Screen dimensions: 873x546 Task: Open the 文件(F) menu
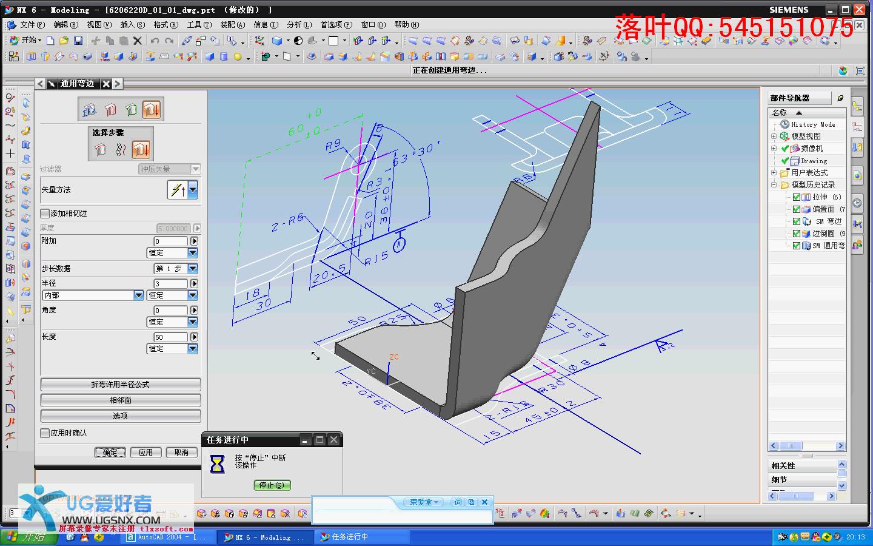(32, 25)
